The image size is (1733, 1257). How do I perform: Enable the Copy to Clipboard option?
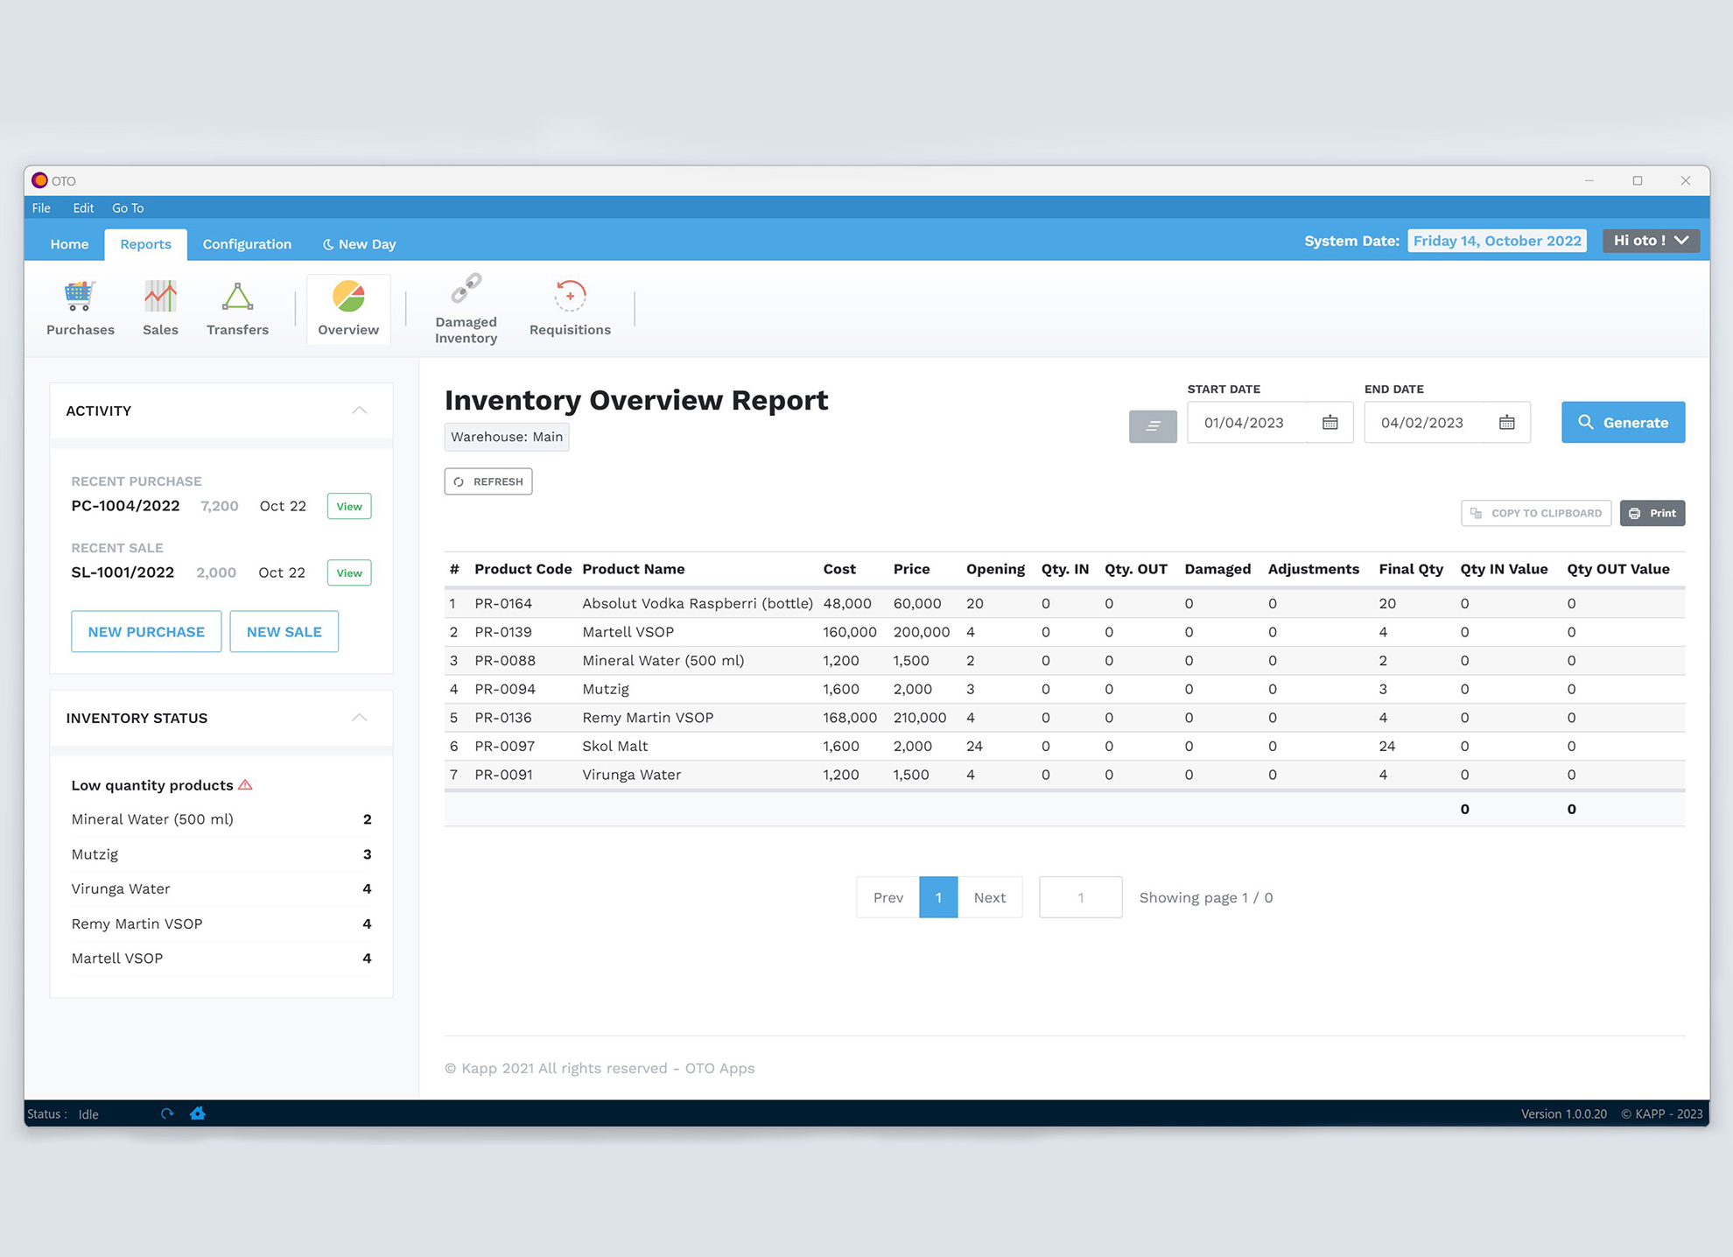(1535, 511)
